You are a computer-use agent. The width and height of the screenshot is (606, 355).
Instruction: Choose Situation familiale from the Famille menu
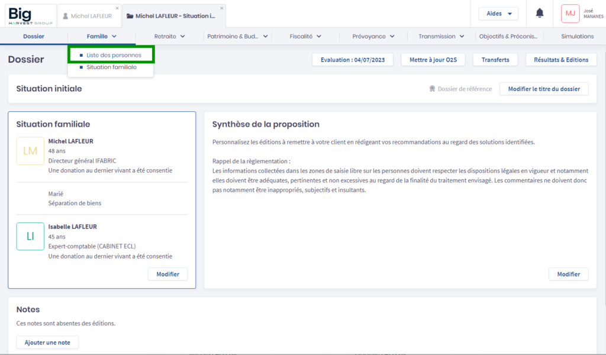(x=111, y=67)
